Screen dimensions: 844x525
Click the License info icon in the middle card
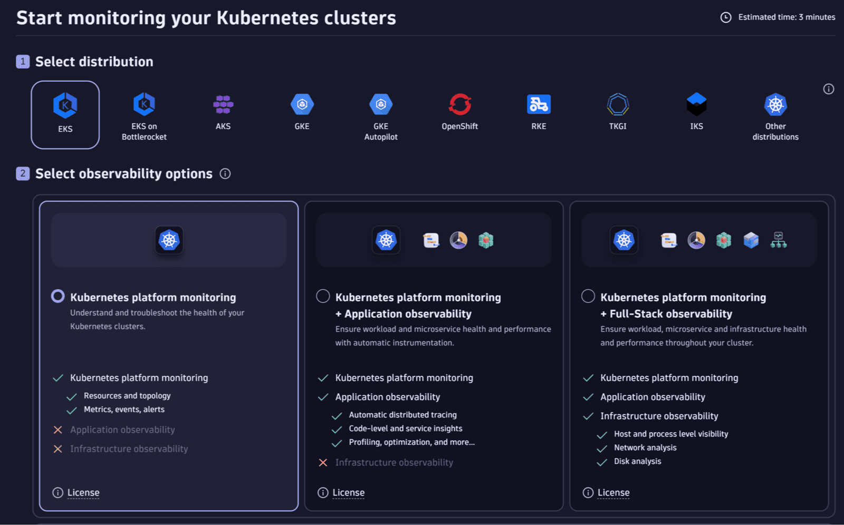tap(322, 492)
